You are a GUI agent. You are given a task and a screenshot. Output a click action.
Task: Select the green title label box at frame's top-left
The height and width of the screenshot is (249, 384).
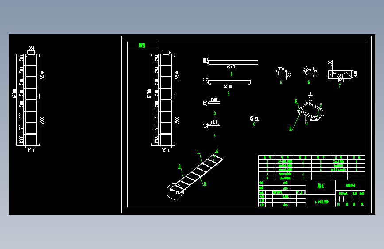142,45
